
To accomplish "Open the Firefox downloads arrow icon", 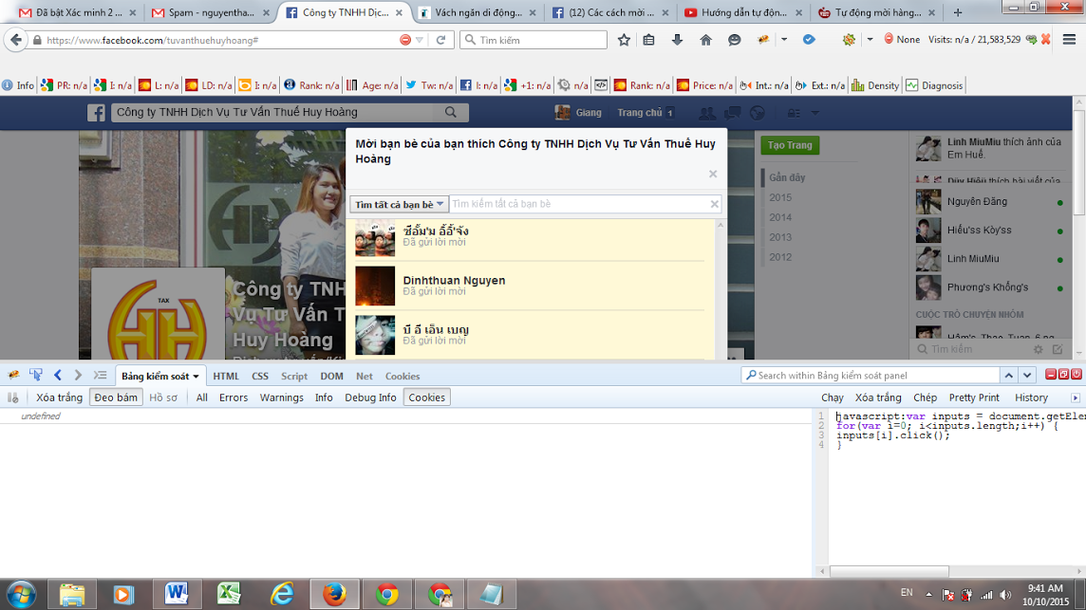I will [677, 40].
